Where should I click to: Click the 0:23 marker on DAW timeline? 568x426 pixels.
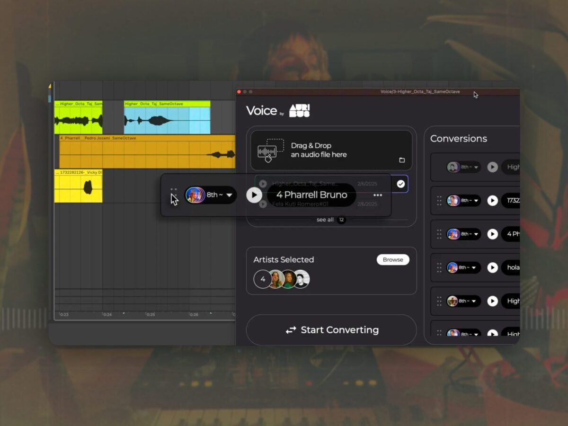point(64,314)
